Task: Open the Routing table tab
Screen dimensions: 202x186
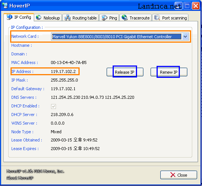Action: [x=80, y=18]
